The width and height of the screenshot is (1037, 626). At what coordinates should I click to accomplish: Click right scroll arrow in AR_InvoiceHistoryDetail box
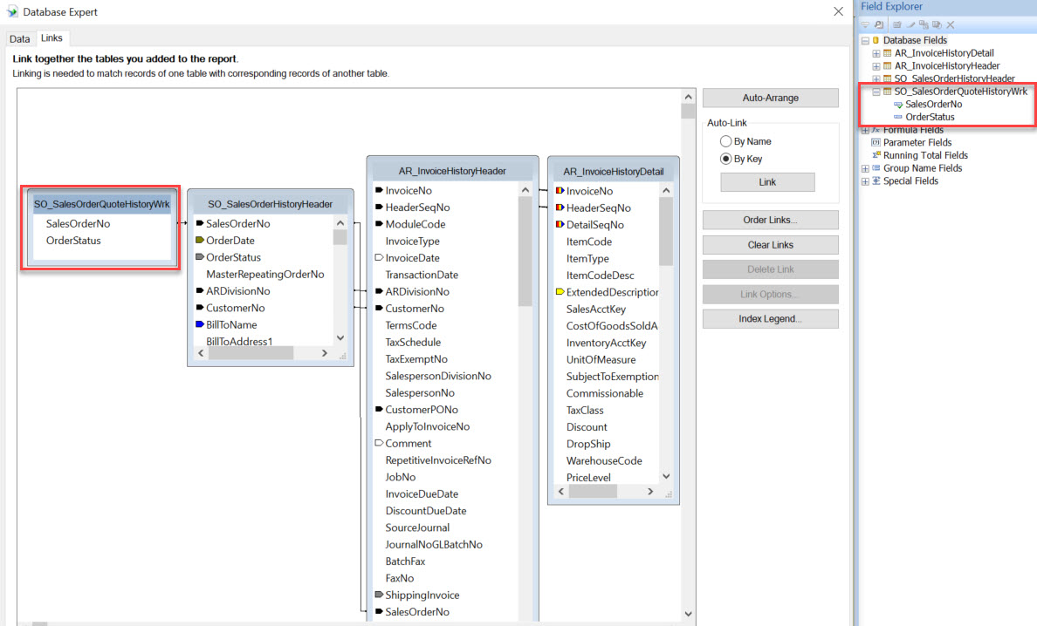pyautogui.click(x=650, y=491)
